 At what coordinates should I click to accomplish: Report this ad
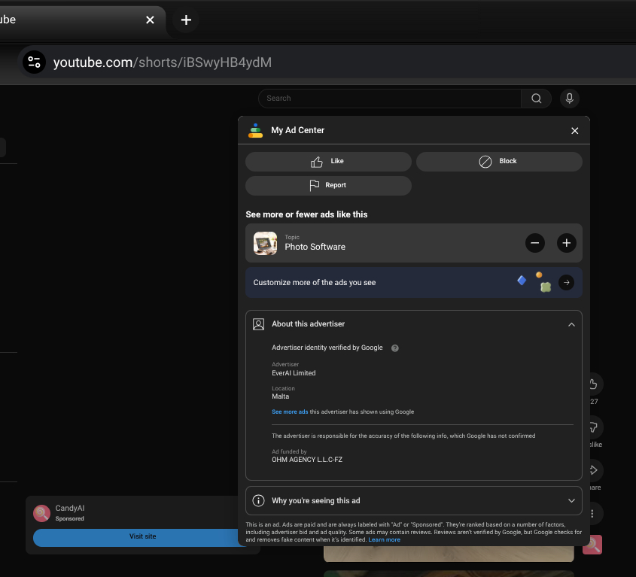click(x=328, y=186)
